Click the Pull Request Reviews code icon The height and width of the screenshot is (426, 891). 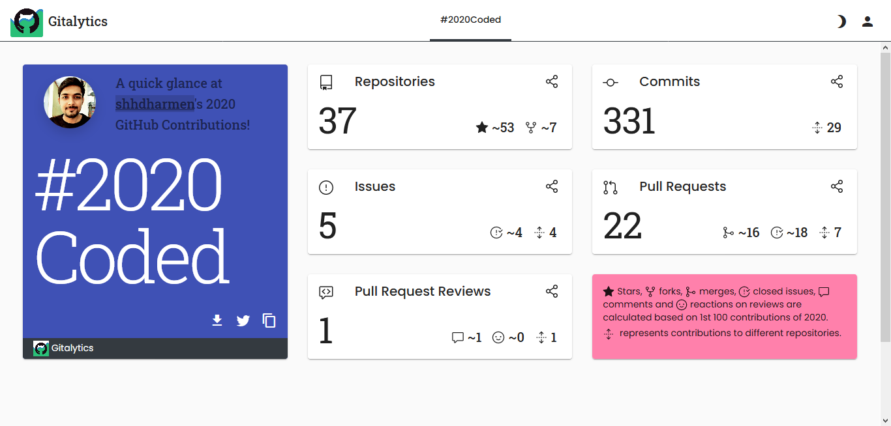click(326, 292)
